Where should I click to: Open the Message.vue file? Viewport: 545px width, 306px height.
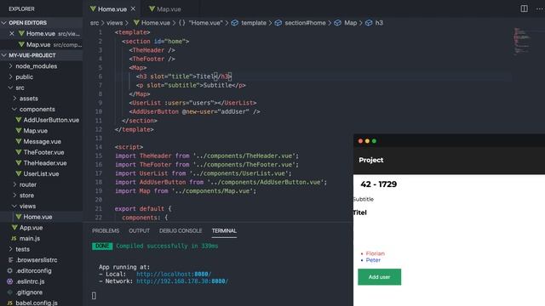(42, 142)
